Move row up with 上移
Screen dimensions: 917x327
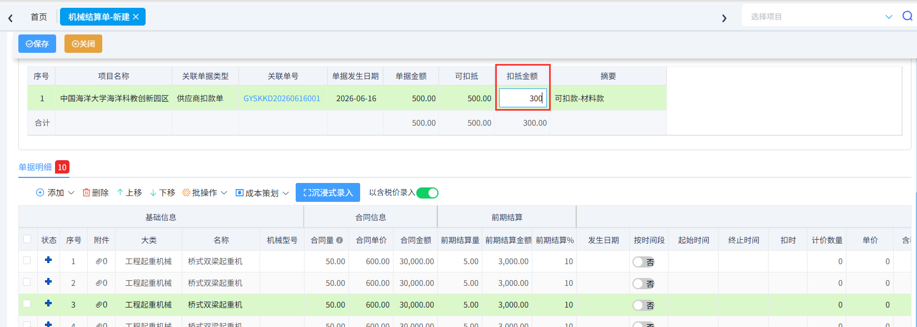pos(129,192)
